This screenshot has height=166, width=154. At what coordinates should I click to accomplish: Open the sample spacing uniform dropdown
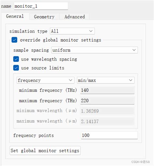click(x=95, y=50)
